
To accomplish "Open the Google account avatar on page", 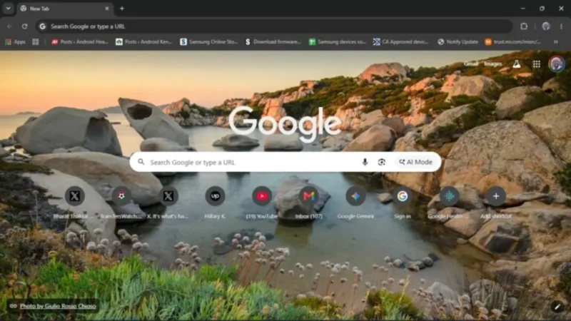I will coord(557,63).
